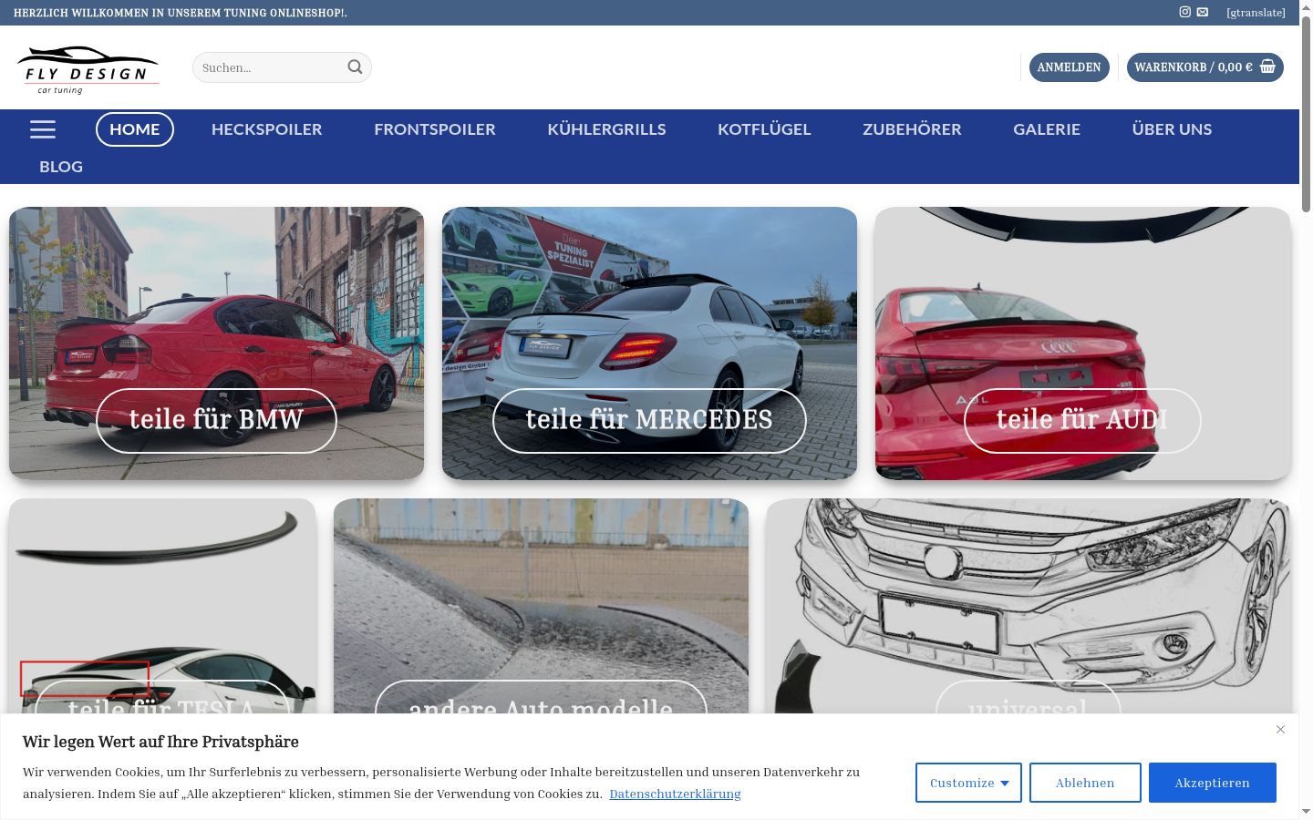Open FRONTSPOILER menu item
The image size is (1313, 820).
tap(435, 129)
